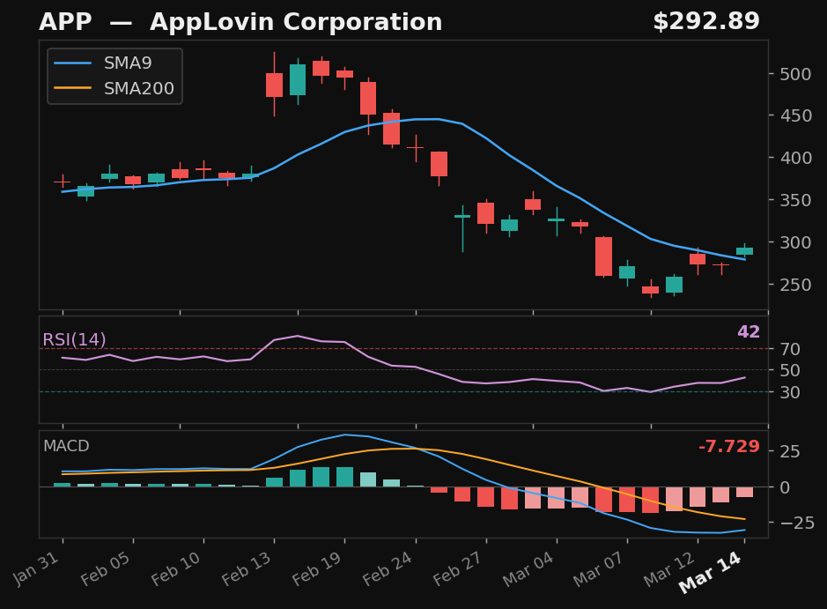Click the 350 price axis label

[x=796, y=201]
